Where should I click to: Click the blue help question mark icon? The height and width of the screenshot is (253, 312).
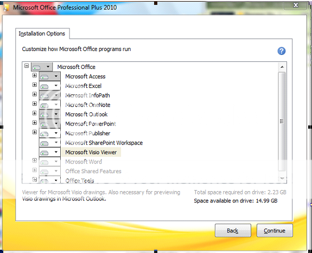282,51
